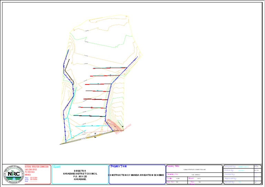Click the cyan 'Client' label
This screenshot has width=265, height=187.
[57, 167]
